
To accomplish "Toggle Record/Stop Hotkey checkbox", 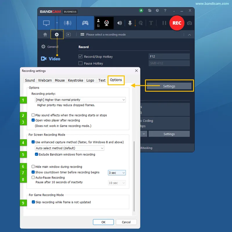I will (x=80, y=57).
